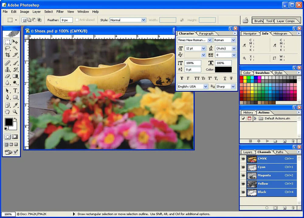304x218 pixels.
Task: Toggle the Default Actions checkmark
Action: point(243,118)
